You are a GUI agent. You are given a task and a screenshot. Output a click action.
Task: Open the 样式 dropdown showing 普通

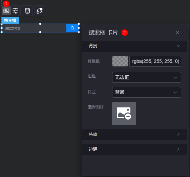click(147, 92)
